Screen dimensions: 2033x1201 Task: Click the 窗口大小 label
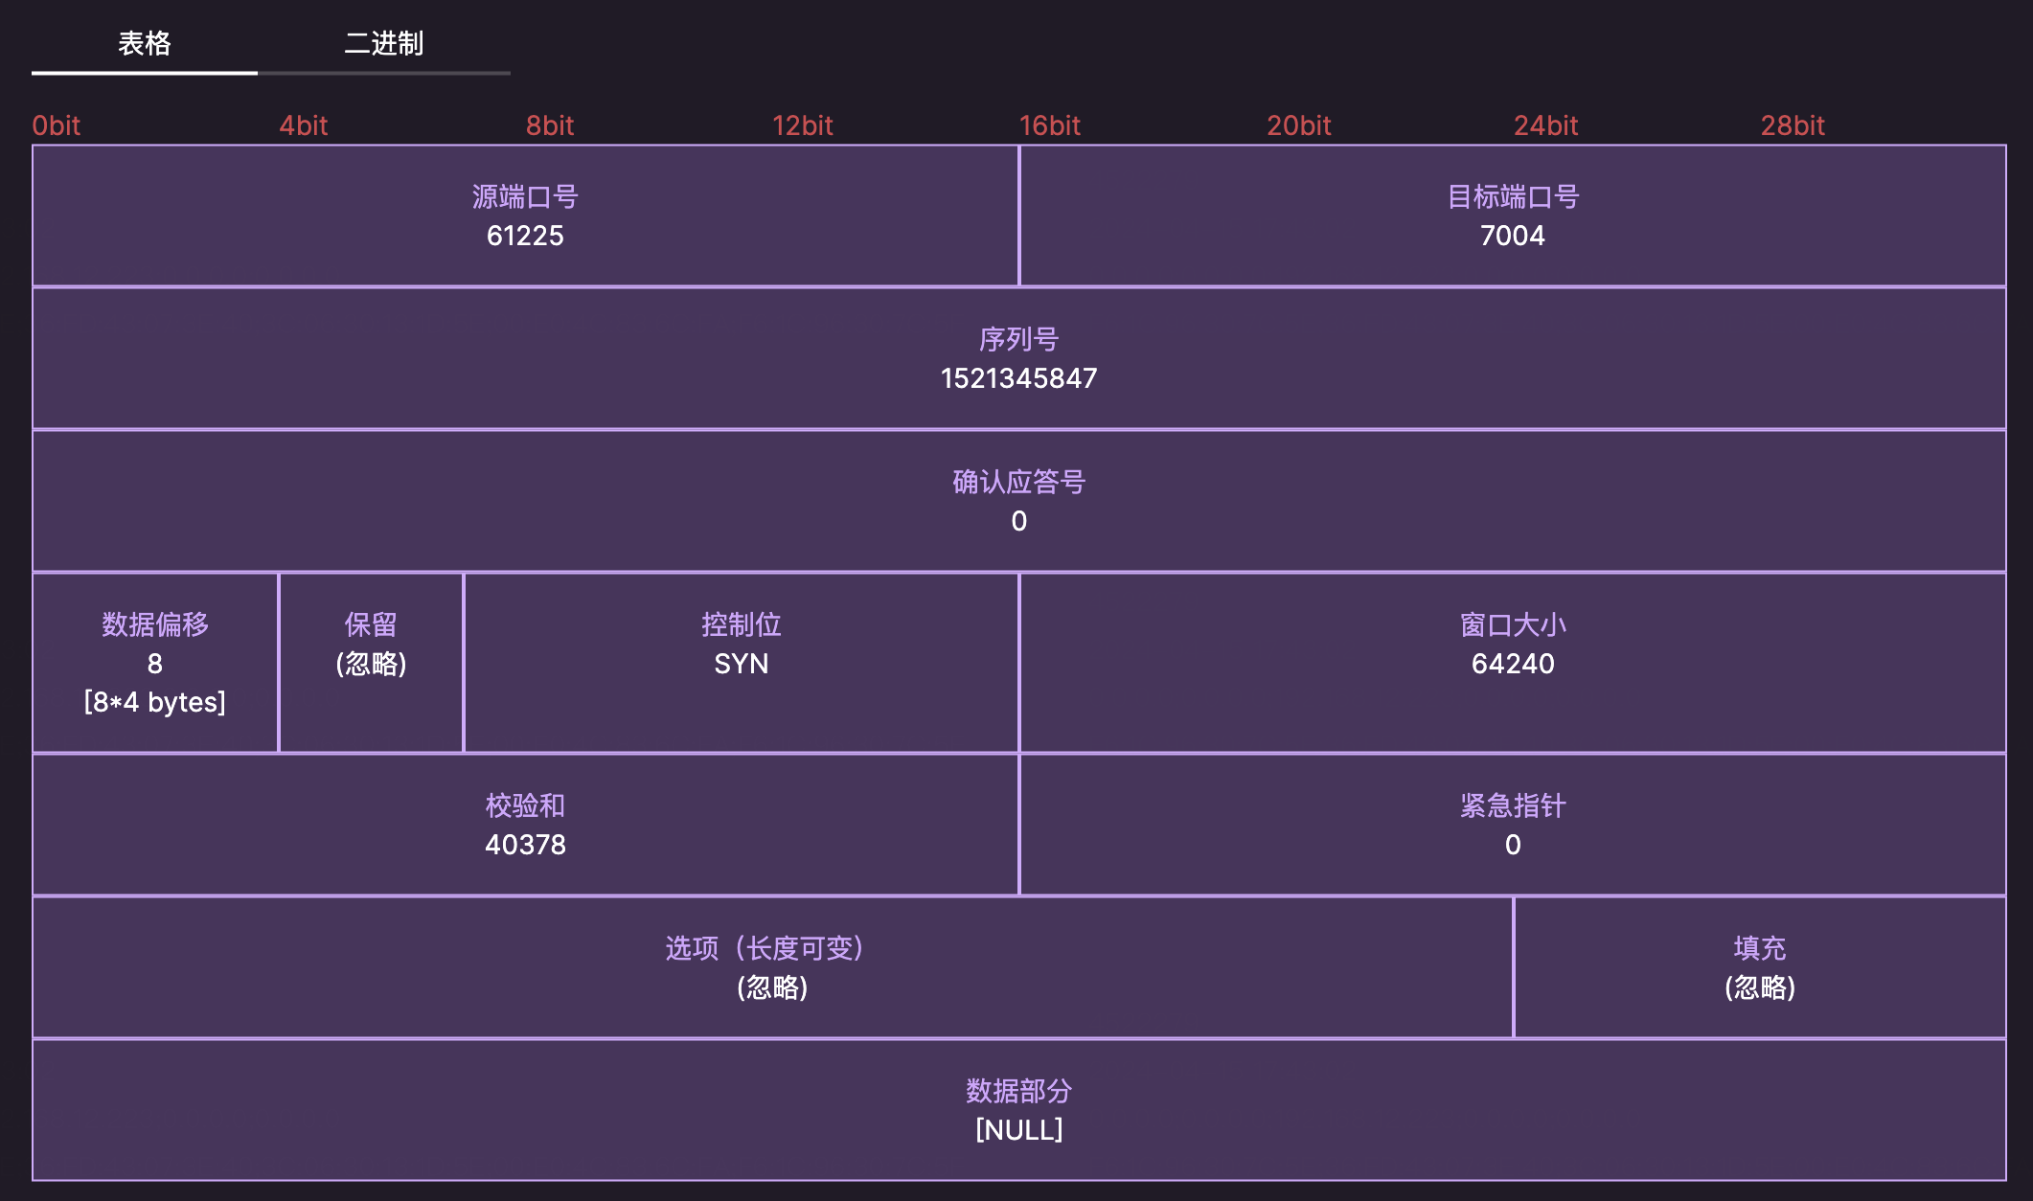(1513, 624)
